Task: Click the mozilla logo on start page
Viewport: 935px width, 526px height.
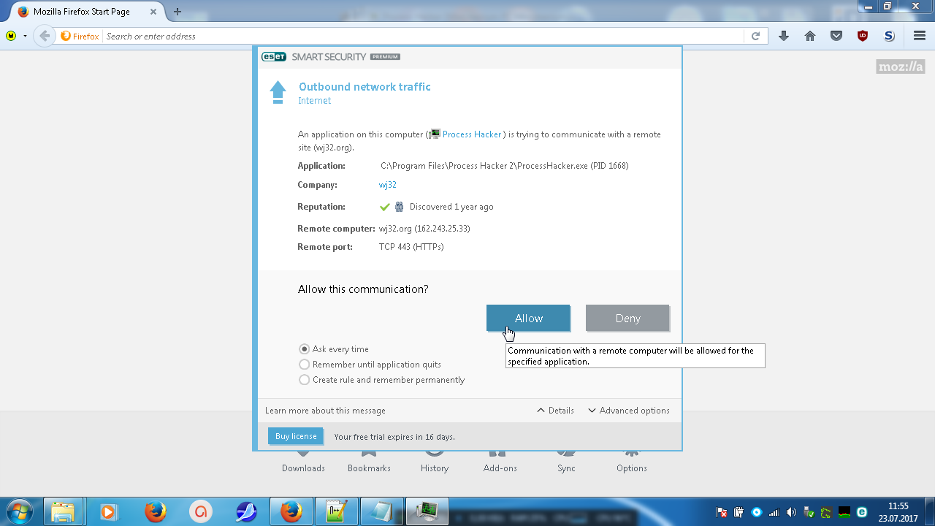Action: [x=901, y=67]
